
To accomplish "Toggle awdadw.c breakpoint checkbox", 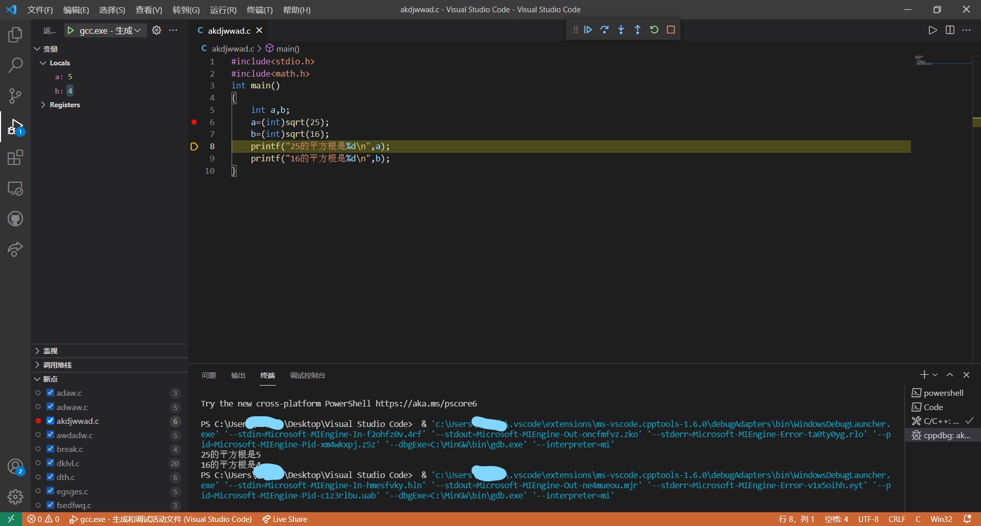I will click(50, 435).
